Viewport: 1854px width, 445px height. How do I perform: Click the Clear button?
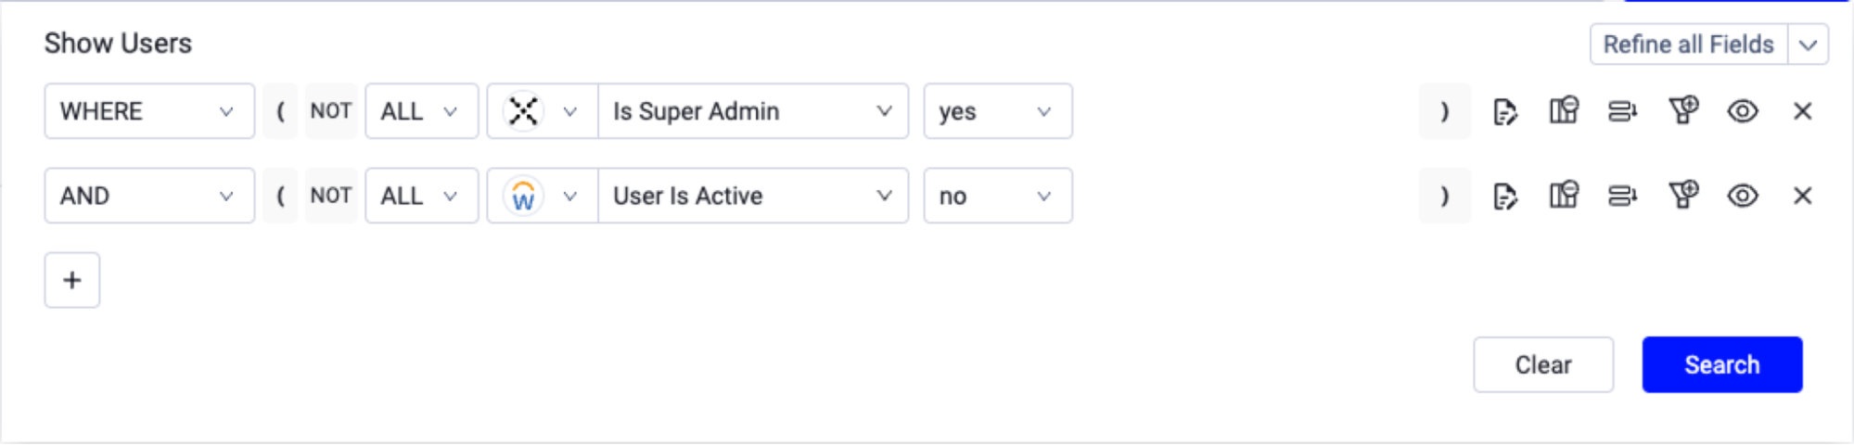(1543, 364)
